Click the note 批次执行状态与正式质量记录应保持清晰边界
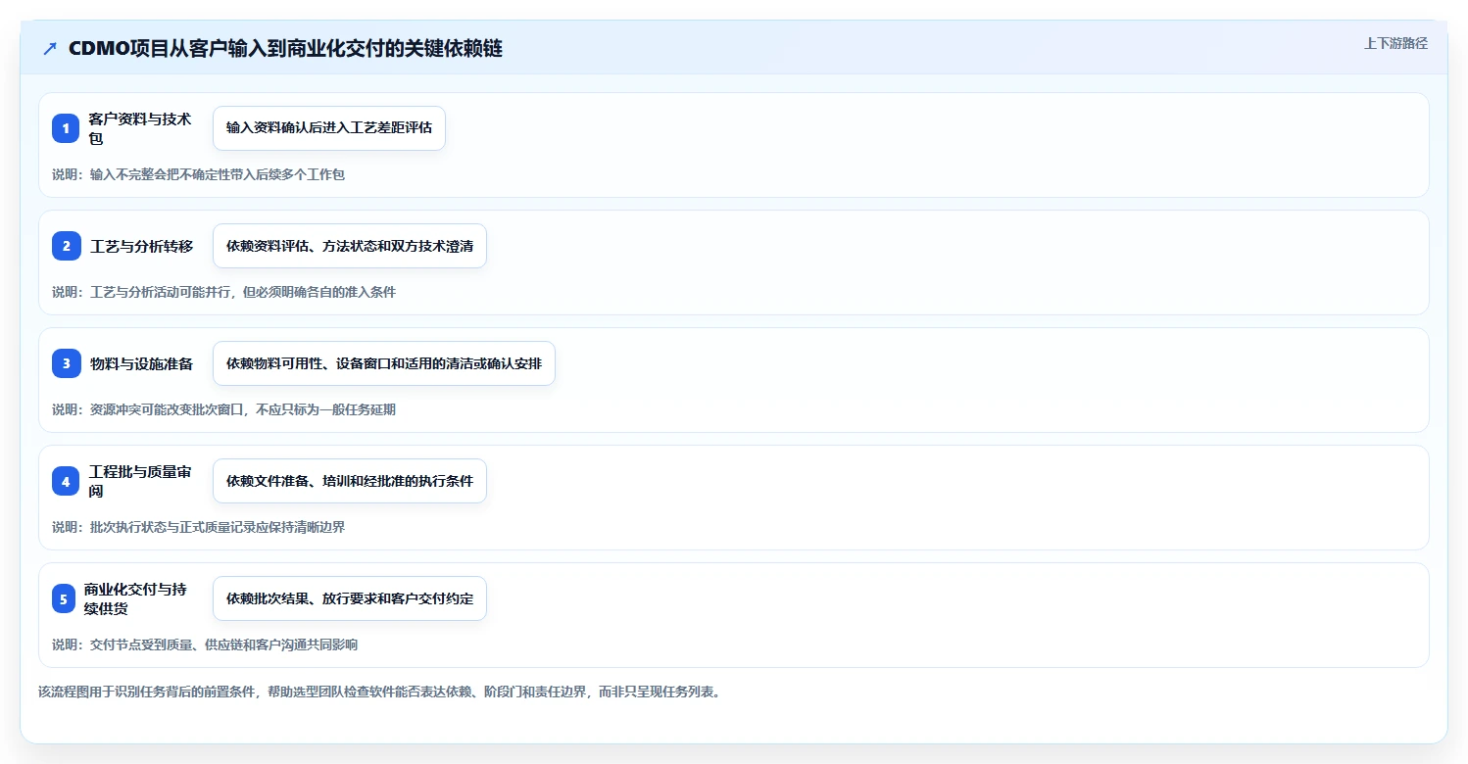 point(198,527)
